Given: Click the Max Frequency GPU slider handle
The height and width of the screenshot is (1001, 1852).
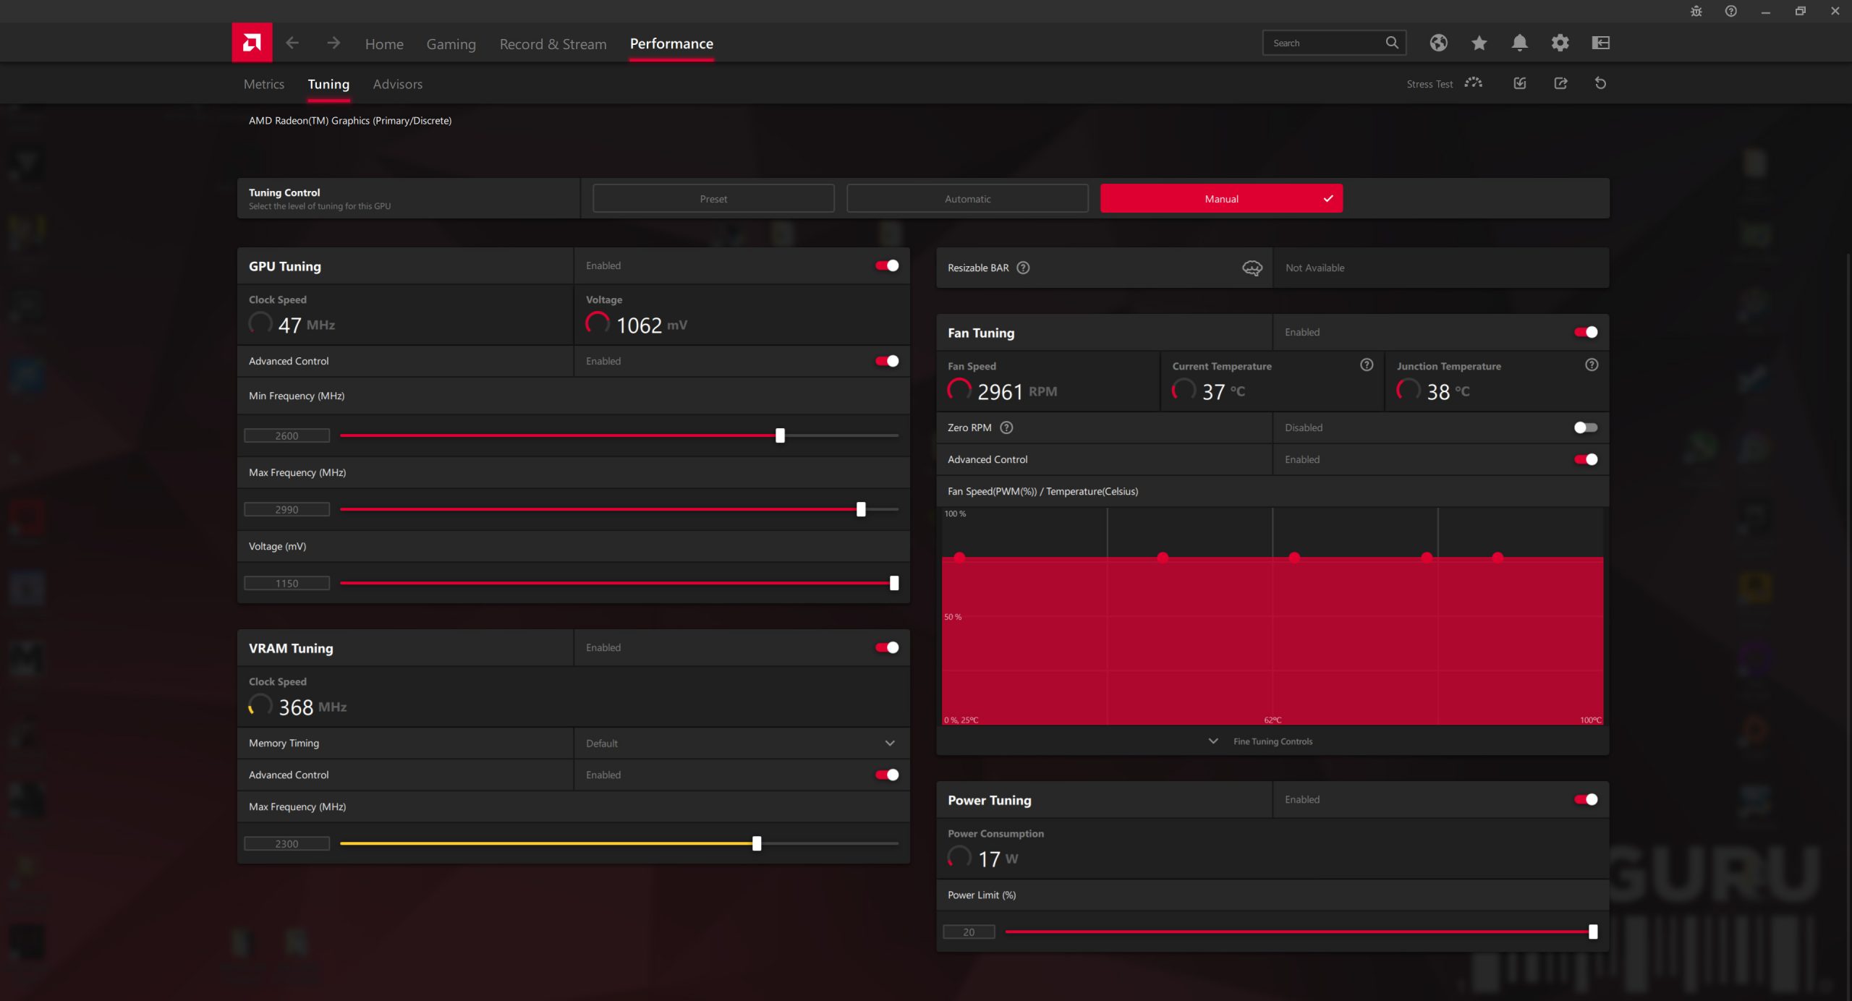Looking at the screenshot, I should pyautogui.click(x=861, y=509).
